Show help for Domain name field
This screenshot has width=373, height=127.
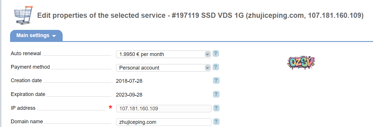[216, 122]
